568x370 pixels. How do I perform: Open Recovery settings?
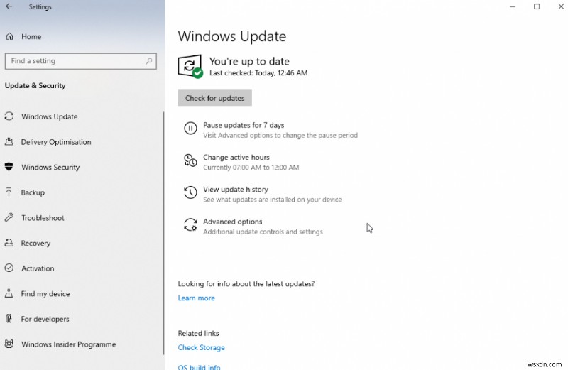[x=35, y=243]
